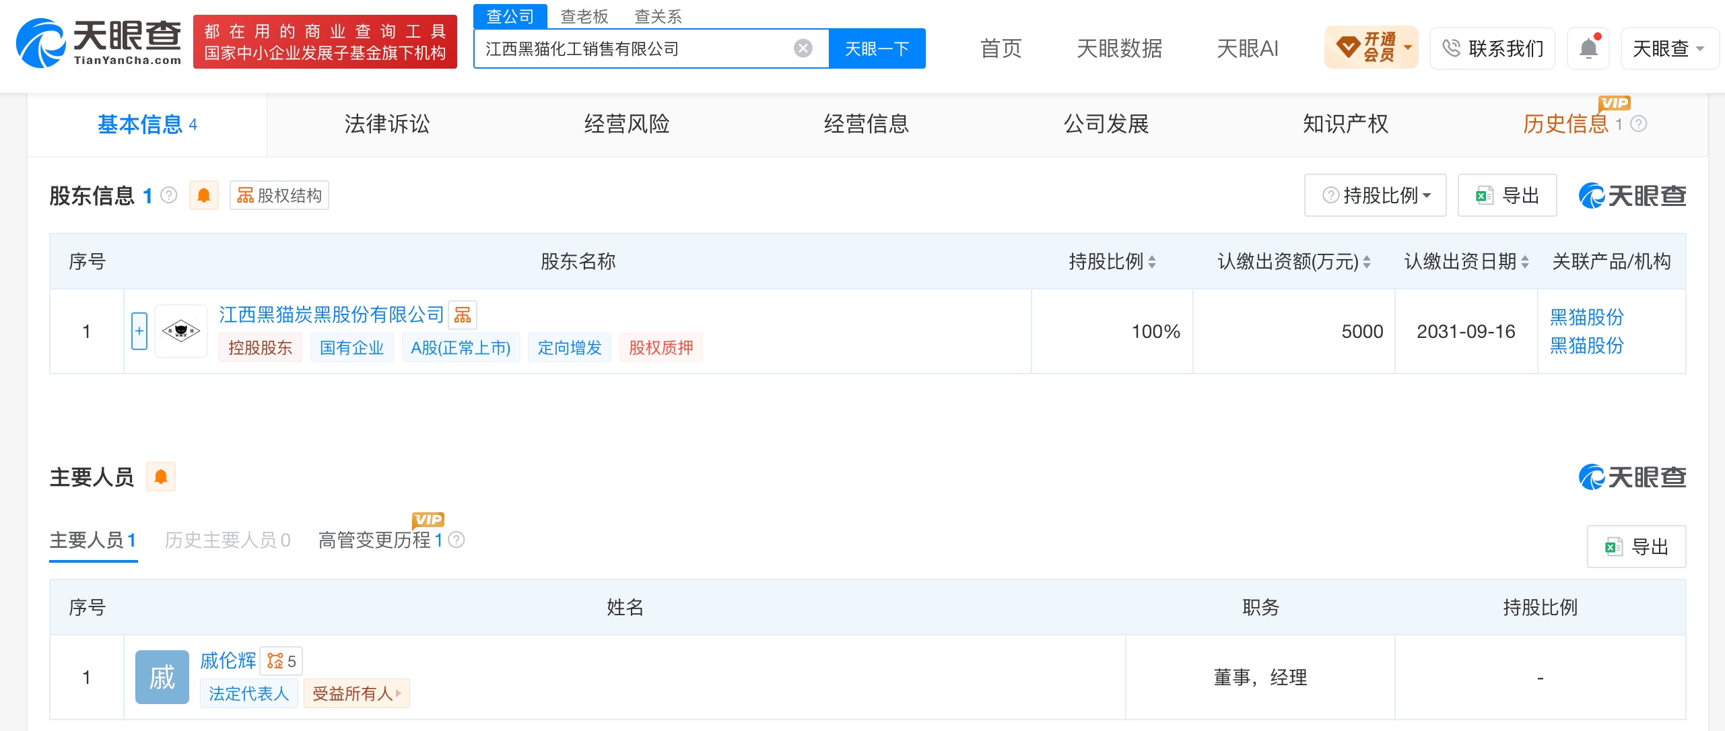This screenshot has height=731, width=1725.
Task: Expand shareholder row with plus button
Action: coord(139,331)
